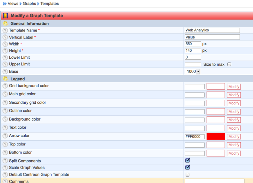Open Graphs in the breadcrumb navigation
Image resolution: width=253 pixels, height=183 pixels.
coord(29,3)
